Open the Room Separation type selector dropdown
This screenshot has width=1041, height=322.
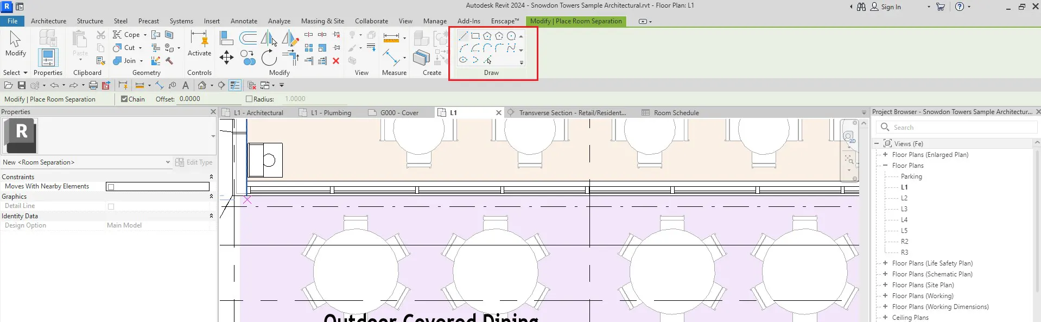tap(168, 162)
